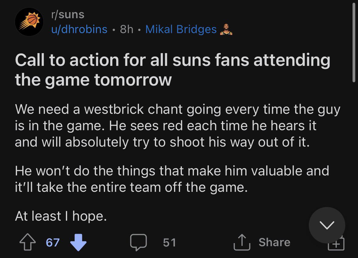The width and height of the screenshot is (358, 258).
Task: Click the 51 comments count
Action: (169, 243)
